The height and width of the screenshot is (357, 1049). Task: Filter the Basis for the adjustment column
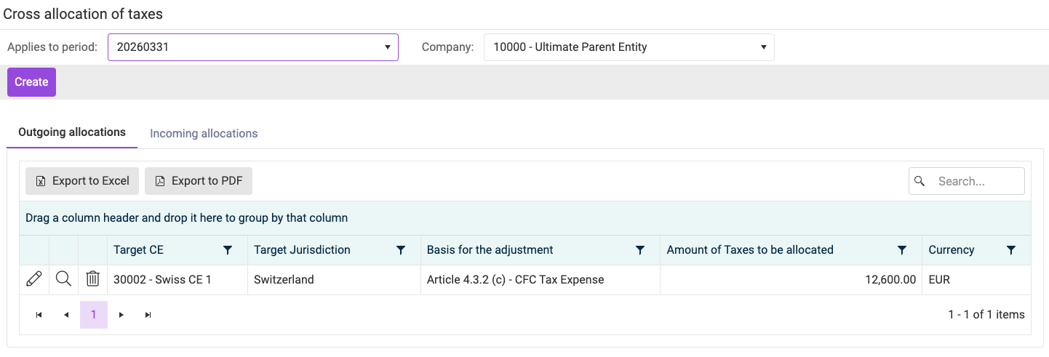click(640, 250)
